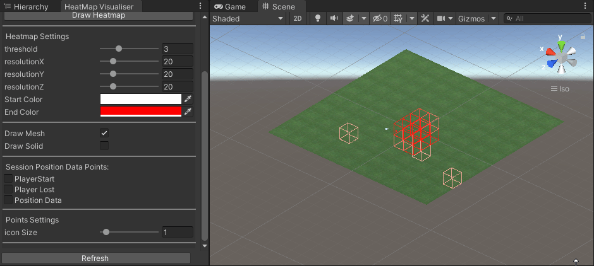This screenshot has width=594, height=266.
Task: Click the Refresh button
Action: coord(95,258)
